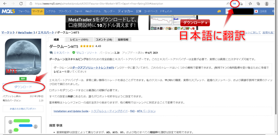Viewport: 278px width, 135px height.
Task: Click the user profile picture in MQL5 header
Action: pyautogui.click(x=229, y=11)
